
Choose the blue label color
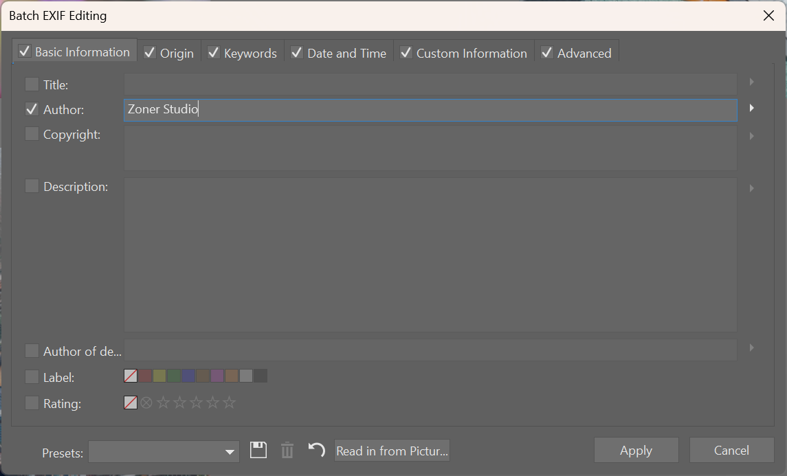[188, 376]
